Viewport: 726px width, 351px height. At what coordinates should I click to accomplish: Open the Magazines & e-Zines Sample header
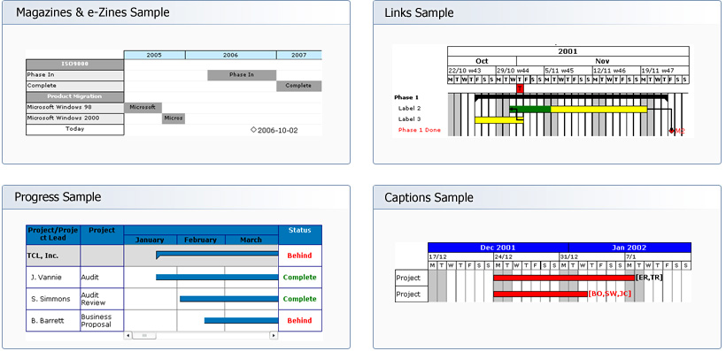(93, 12)
